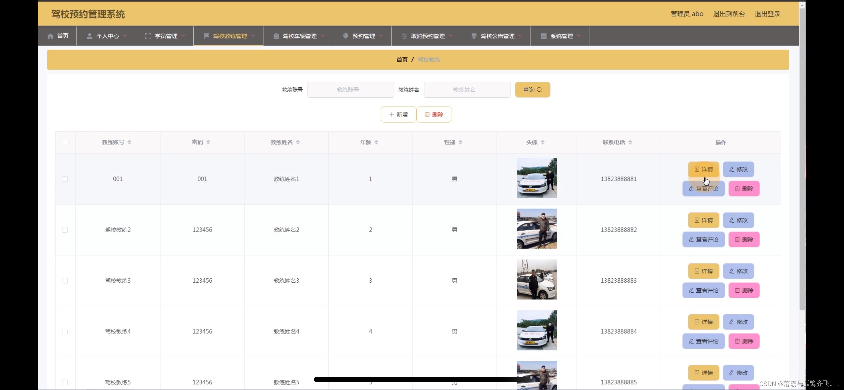Expand the 个人中心 dropdown chevron
The width and height of the screenshot is (844, 390).
[125, 35]
